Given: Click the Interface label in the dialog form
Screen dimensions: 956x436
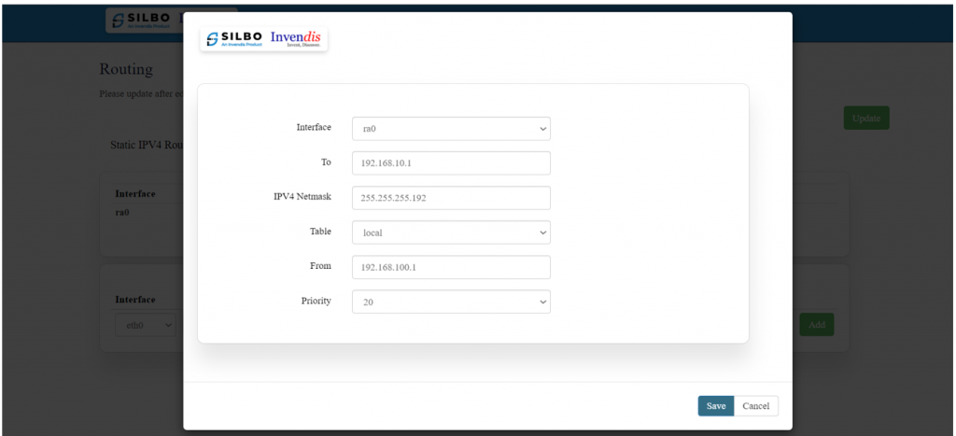Looking at the screenshot, I should point(313,127).
